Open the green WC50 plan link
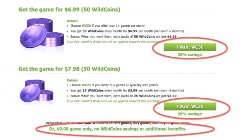The image size is (244, 140). [86, 26]
